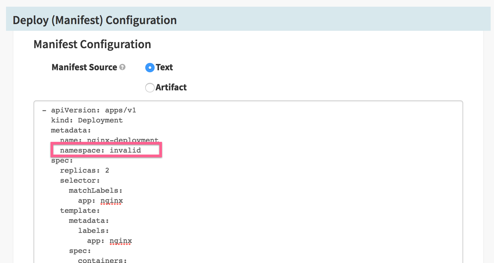Click the selector: line in the manifest
The image size is (494, 263).
[80, 181]
